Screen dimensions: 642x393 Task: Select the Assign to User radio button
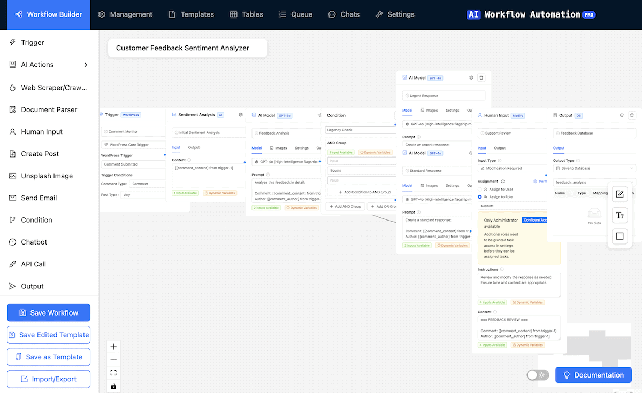480,189
